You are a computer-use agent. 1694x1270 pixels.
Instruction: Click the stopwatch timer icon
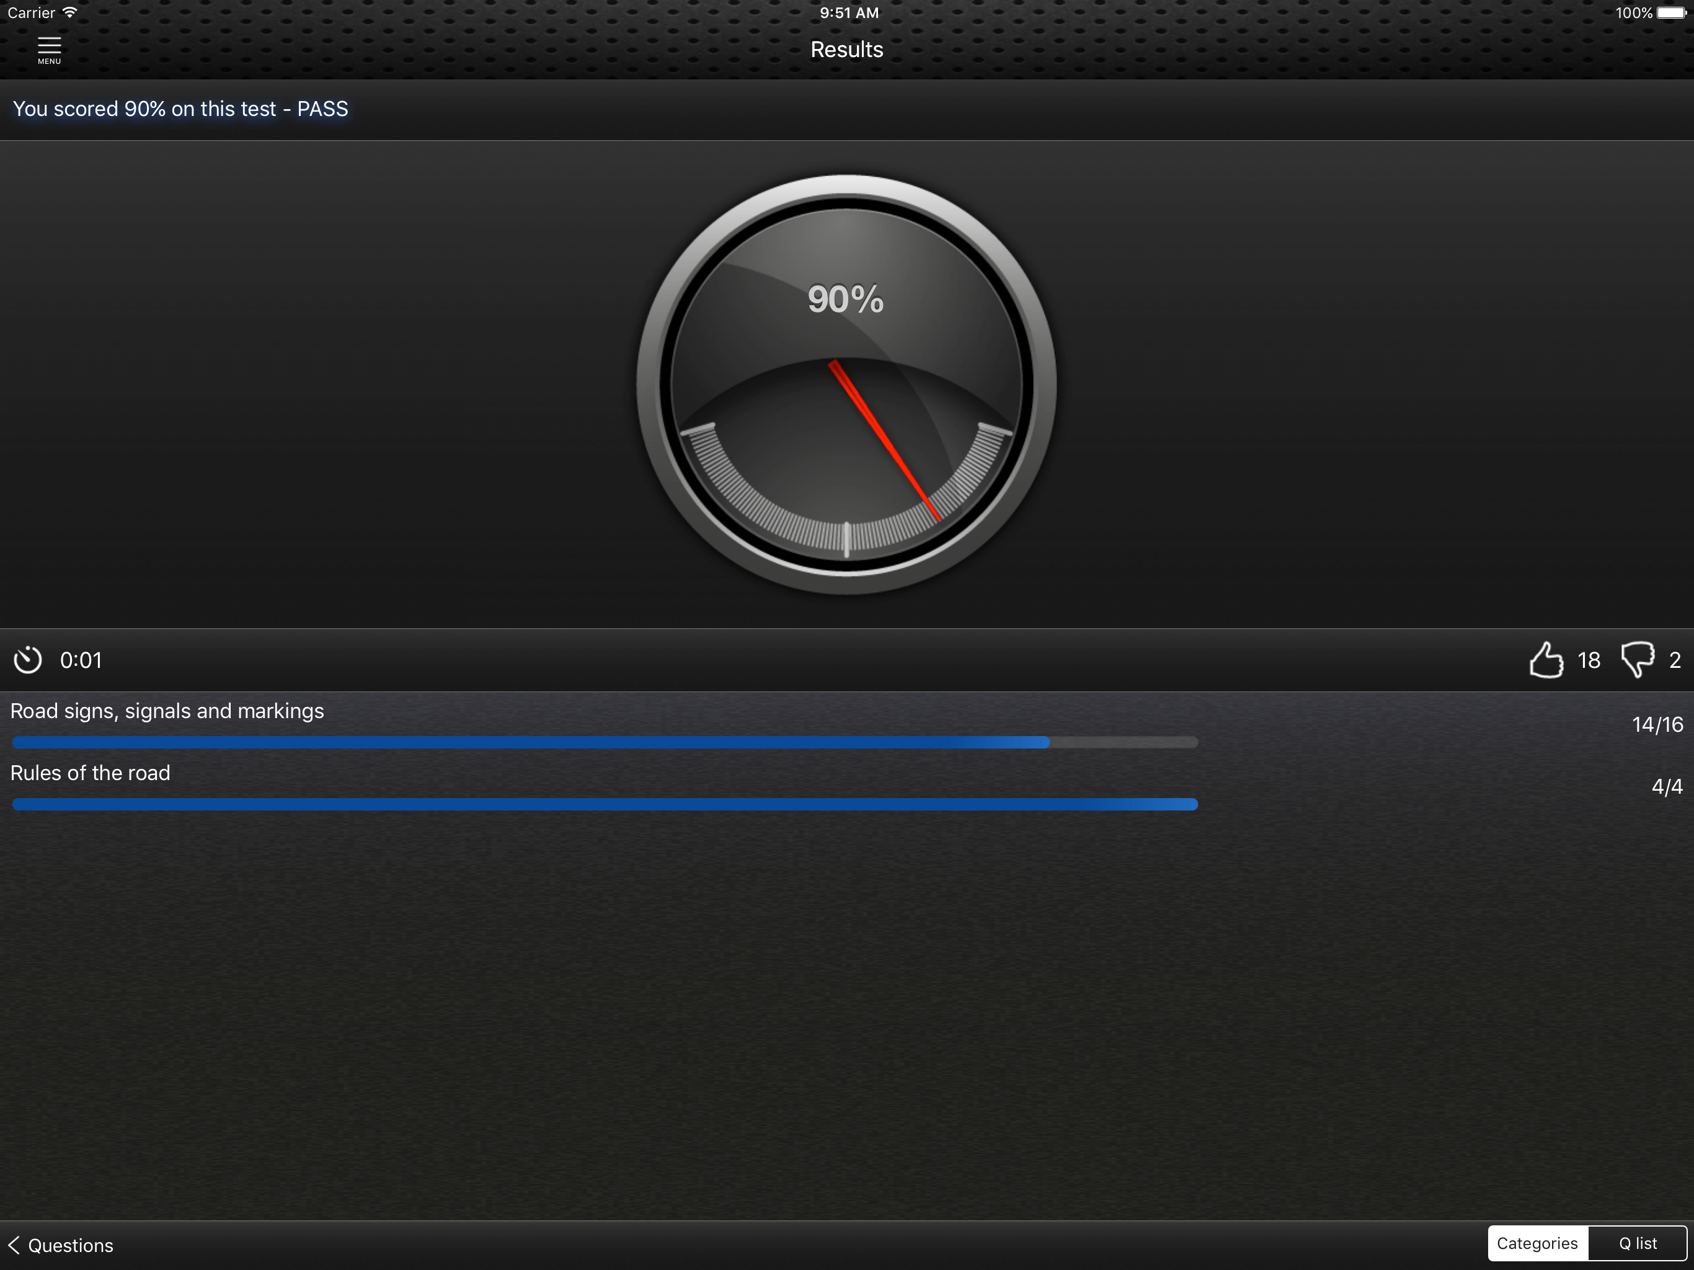27,660
